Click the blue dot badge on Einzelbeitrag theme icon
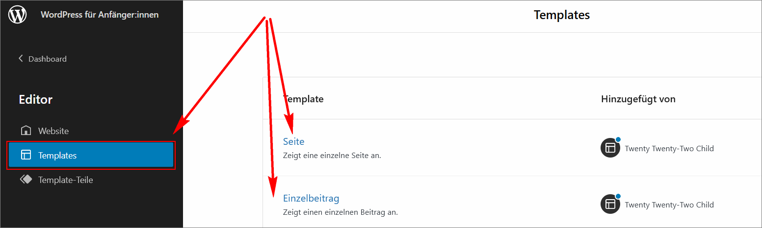The width and height of the screenshot is (762, 228). tap(618, 196)
